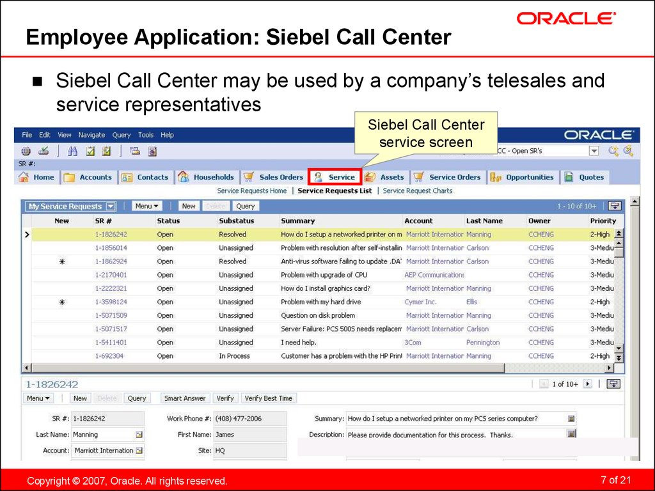This screenshot has height=491, width=655.
Task: Sort by the Priority column header
Action: (603, 221)
